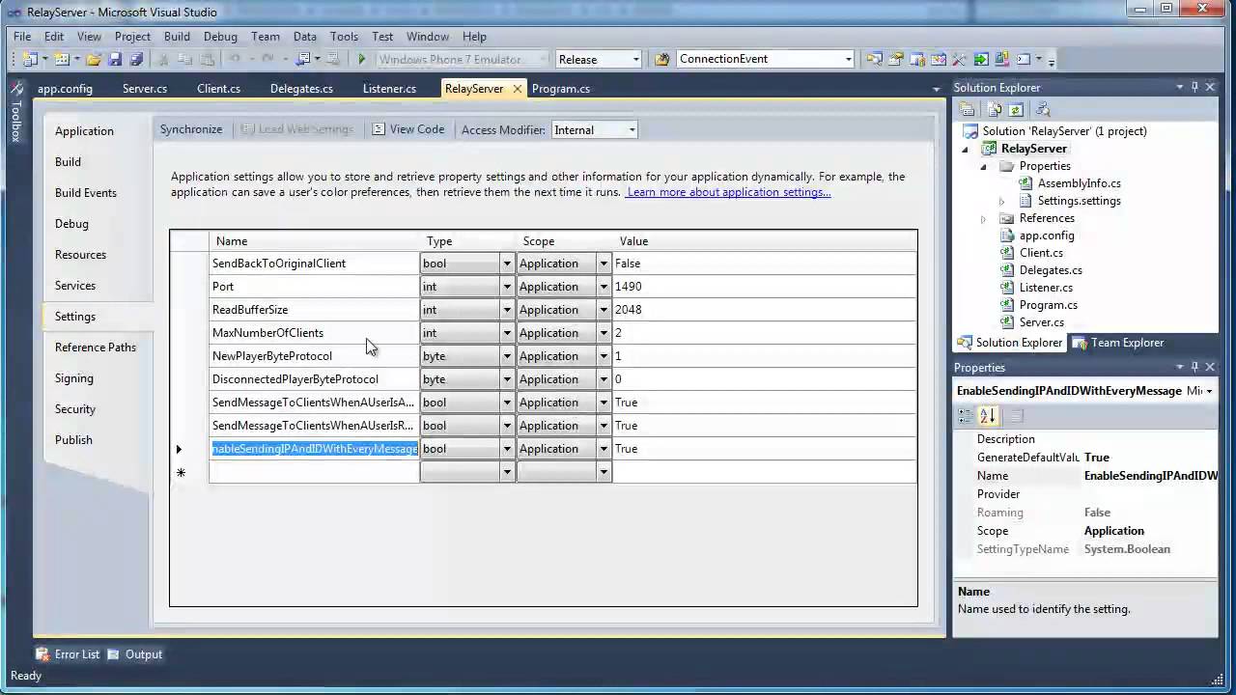Click the View Code button
The image size is (1236, 695).
[x=408, y=129]
